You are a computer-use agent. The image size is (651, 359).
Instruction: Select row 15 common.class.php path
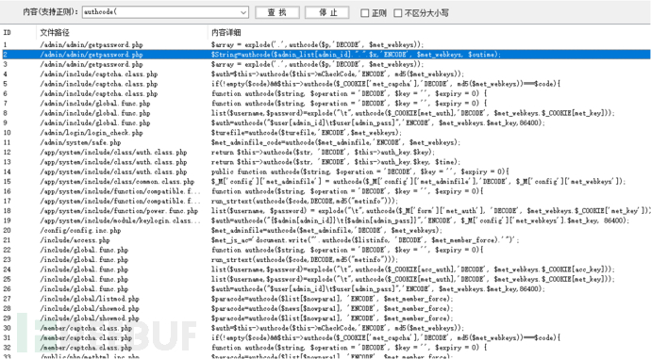point(117,182)
